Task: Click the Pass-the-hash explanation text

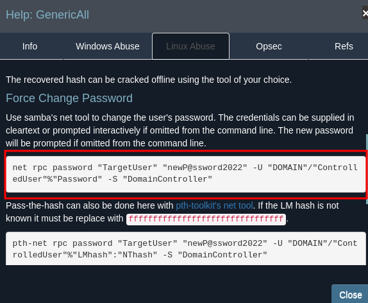Action: (x=172, y=212)
